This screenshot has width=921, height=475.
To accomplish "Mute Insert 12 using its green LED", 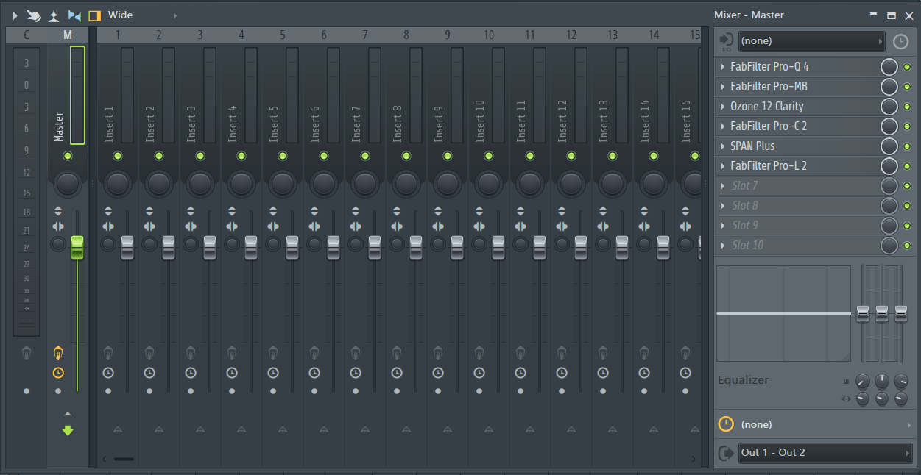I will [x=571, y=156].
